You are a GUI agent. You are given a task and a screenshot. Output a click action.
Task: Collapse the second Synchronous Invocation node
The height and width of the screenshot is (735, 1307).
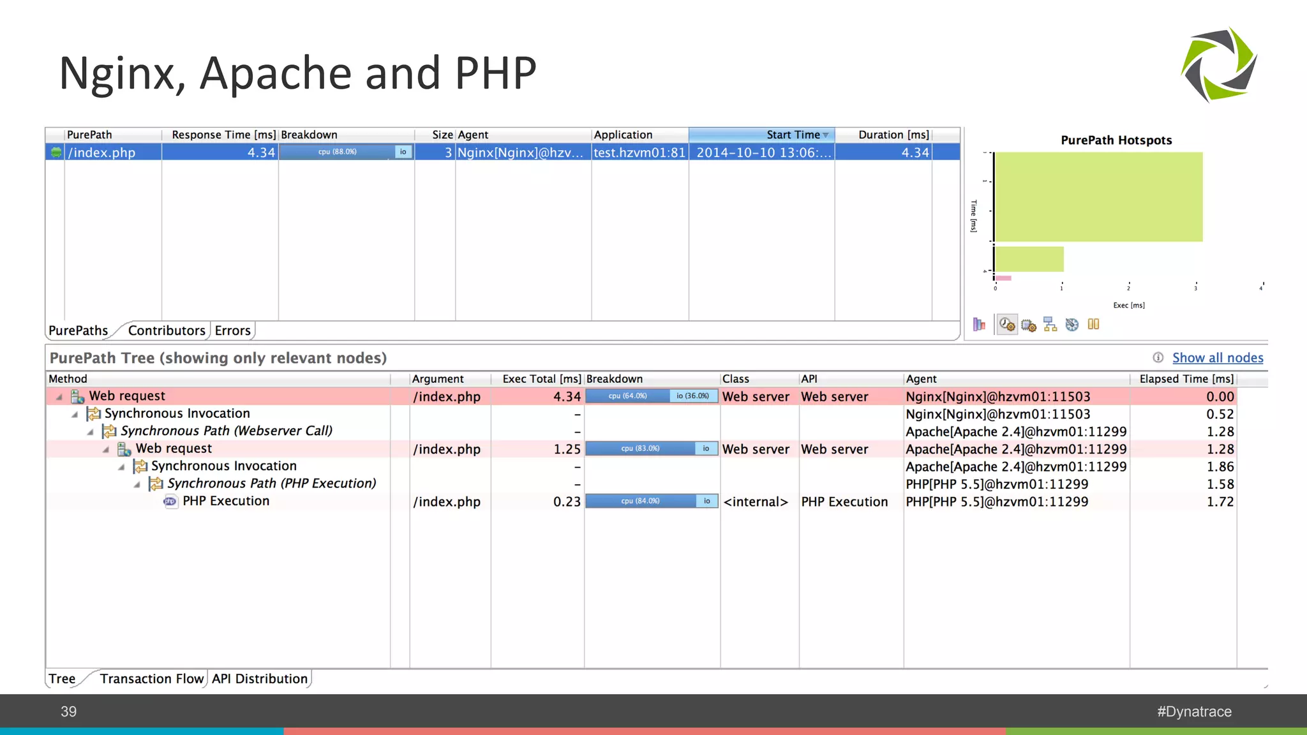(x=121, y=467)
